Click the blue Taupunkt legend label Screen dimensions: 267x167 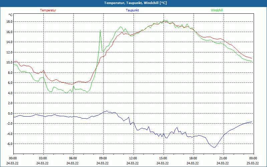(132, 10)
